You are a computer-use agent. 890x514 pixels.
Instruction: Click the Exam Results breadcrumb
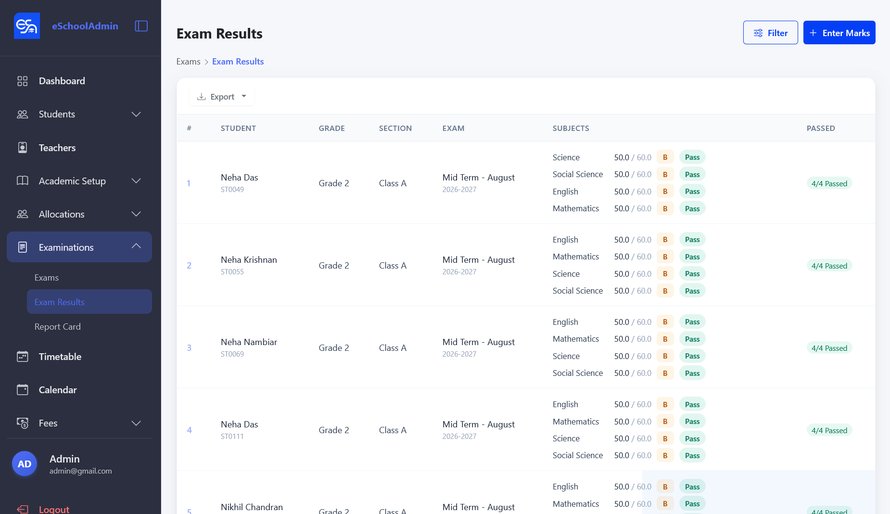click(238, 62)
